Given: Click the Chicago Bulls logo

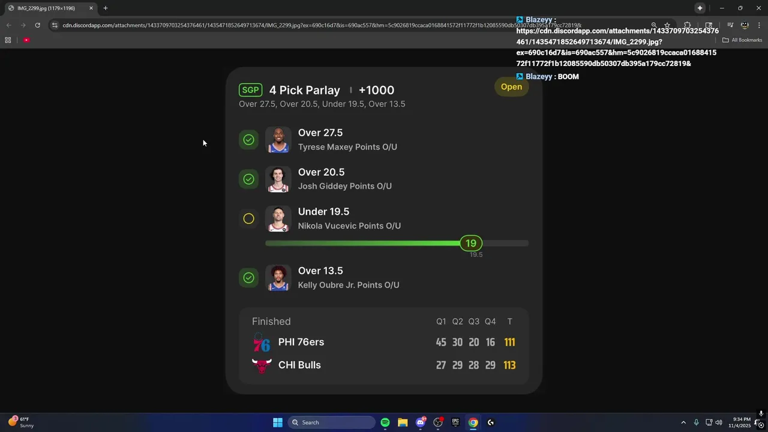Looking at the screenshot, I should click(x=262, y=365).
